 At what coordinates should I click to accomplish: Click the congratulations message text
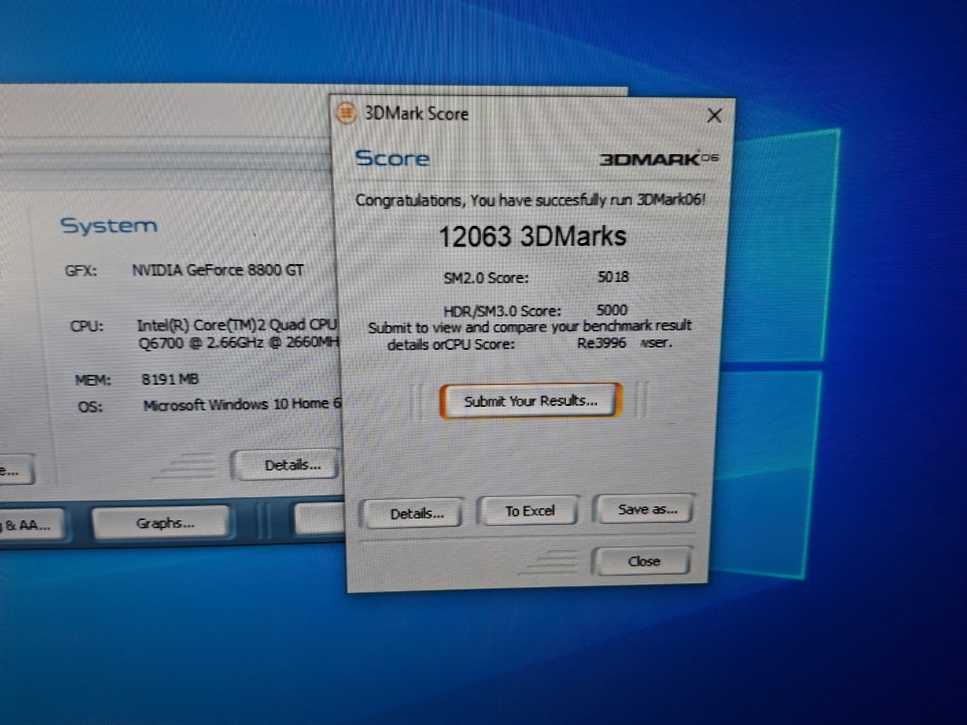pos(530,200)
